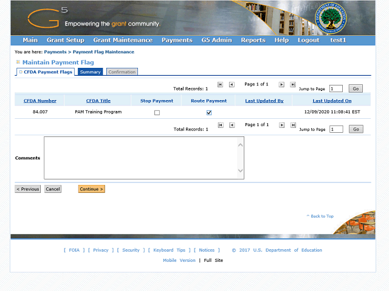Open the Help menu
The width and height of the screenshot is (389, 291).
click(x=281, y=40)
